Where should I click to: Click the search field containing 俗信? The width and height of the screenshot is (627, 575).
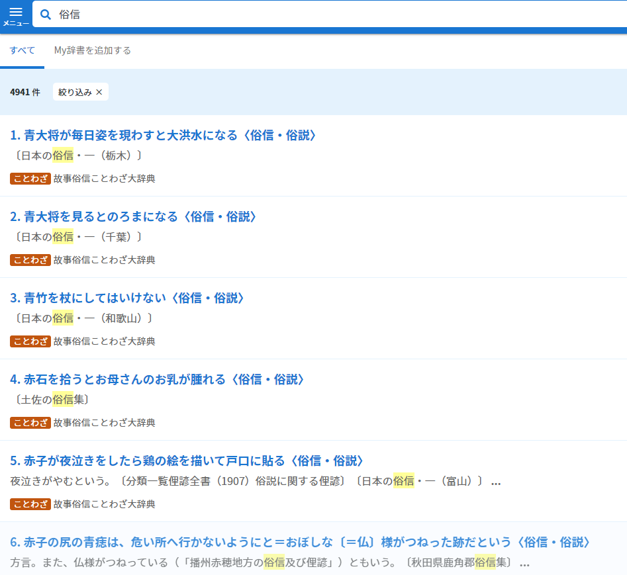331,15
